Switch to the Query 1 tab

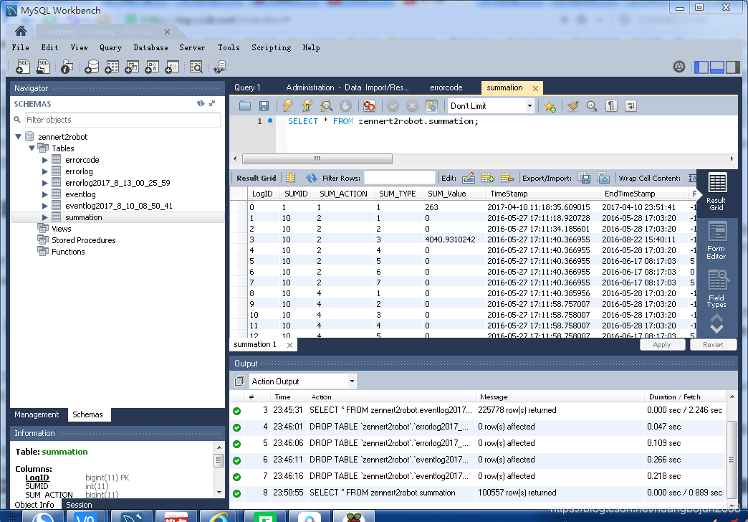(x=247, y=87)
